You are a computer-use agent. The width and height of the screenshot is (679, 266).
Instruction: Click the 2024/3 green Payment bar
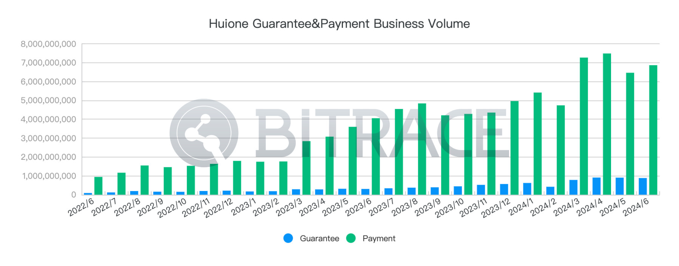coord(584,126)
